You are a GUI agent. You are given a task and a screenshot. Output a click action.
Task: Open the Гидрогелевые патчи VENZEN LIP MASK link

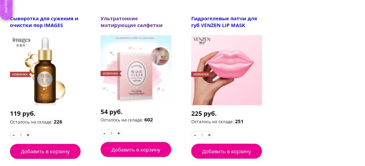tap(224, 22)
